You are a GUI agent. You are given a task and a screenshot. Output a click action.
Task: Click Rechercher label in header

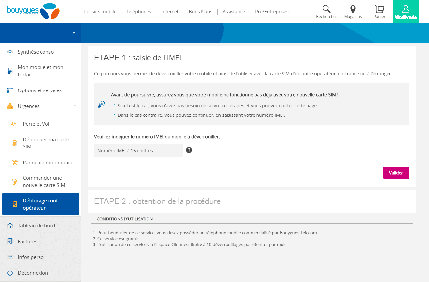tap(327, 17)
